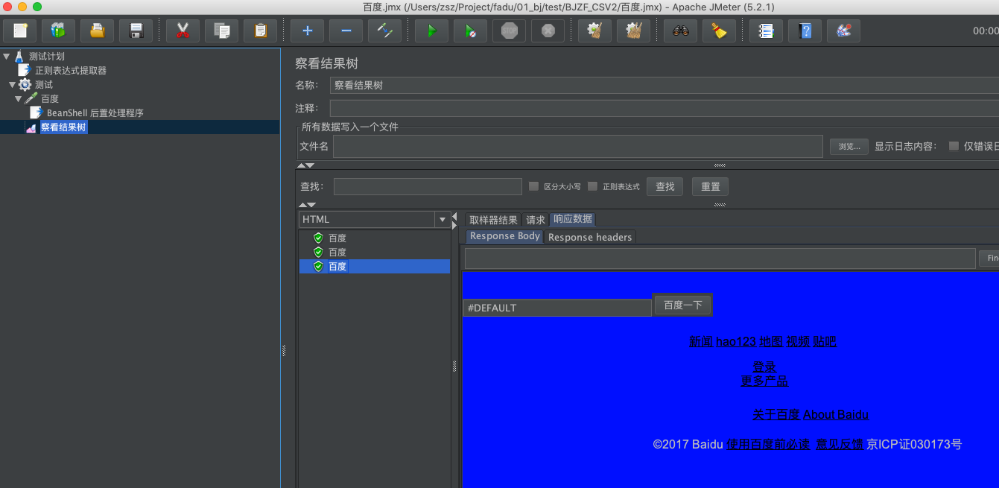The image size is (999, 488).
Task: Click Start no pauses icon
Action: pos(470,31)
